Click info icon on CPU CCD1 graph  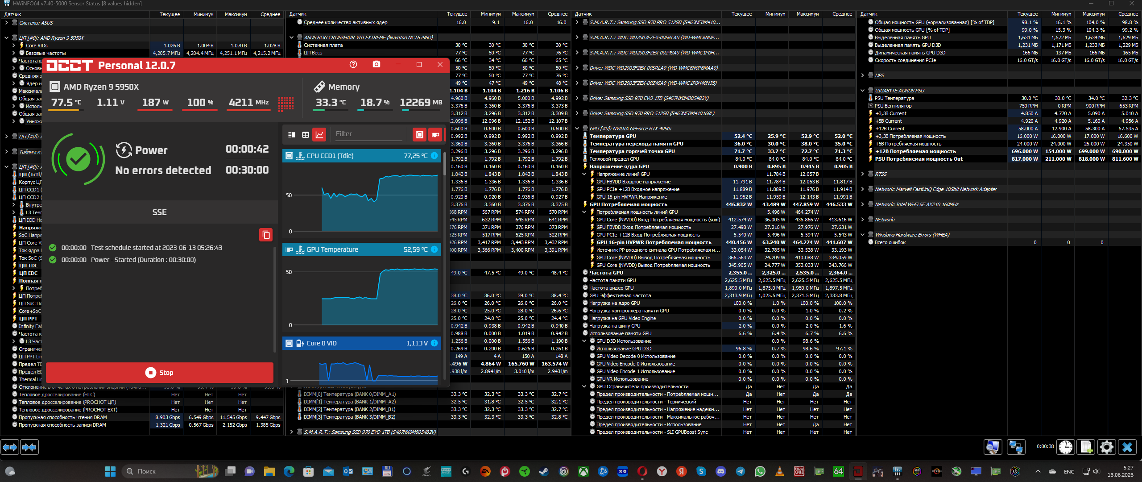(x=434, y=156)
